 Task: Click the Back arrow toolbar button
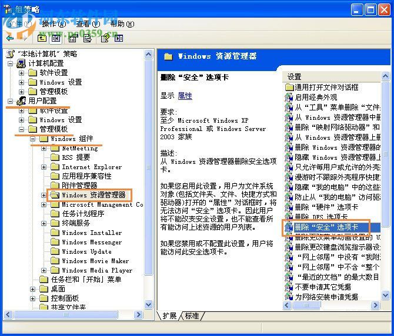pos(10,38)
